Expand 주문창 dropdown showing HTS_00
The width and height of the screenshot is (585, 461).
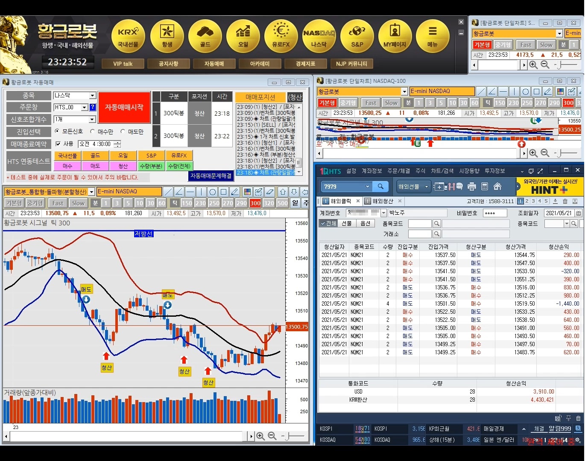click(84, 108)
